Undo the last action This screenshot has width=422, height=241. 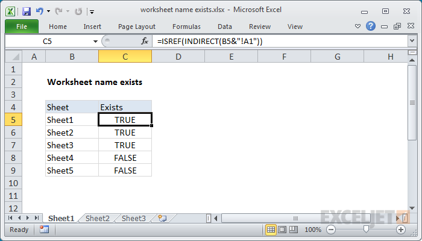point(40,11)
